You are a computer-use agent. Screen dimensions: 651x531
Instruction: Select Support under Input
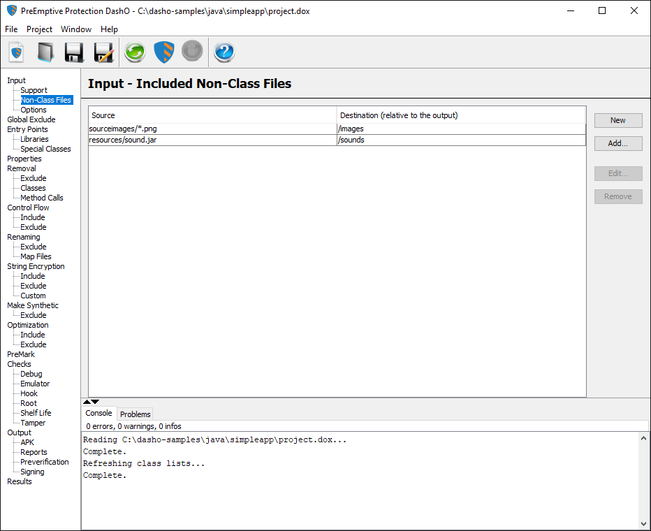pos(34,90)
